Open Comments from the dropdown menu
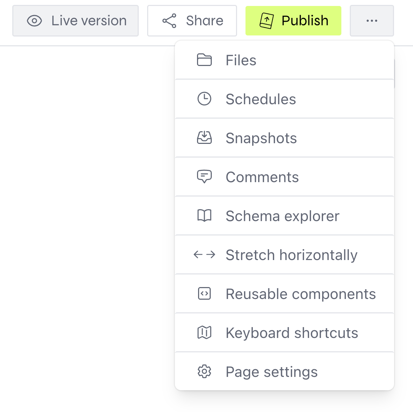 click(x=262, y=177)
